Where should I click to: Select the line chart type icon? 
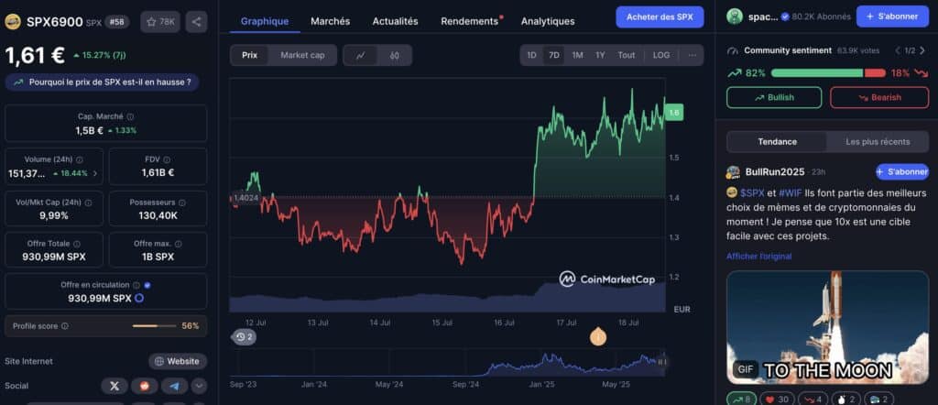point(360,56)
